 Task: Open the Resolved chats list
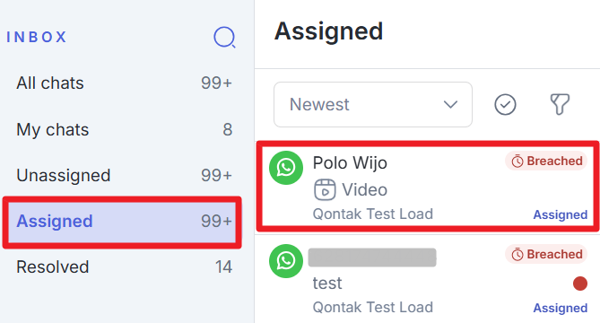pyautogui.click(x=124, y=267)
